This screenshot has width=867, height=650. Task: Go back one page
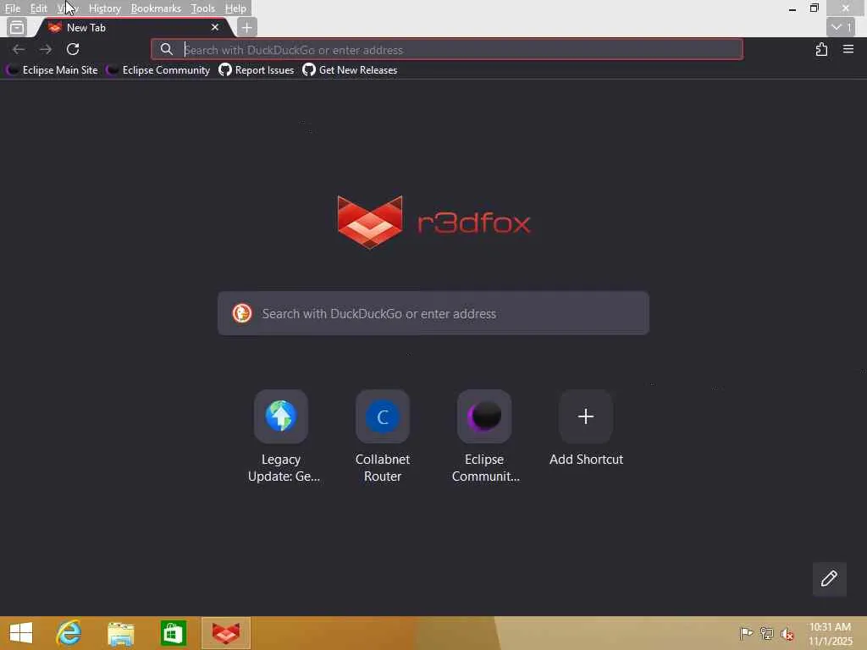pos(19,49)
